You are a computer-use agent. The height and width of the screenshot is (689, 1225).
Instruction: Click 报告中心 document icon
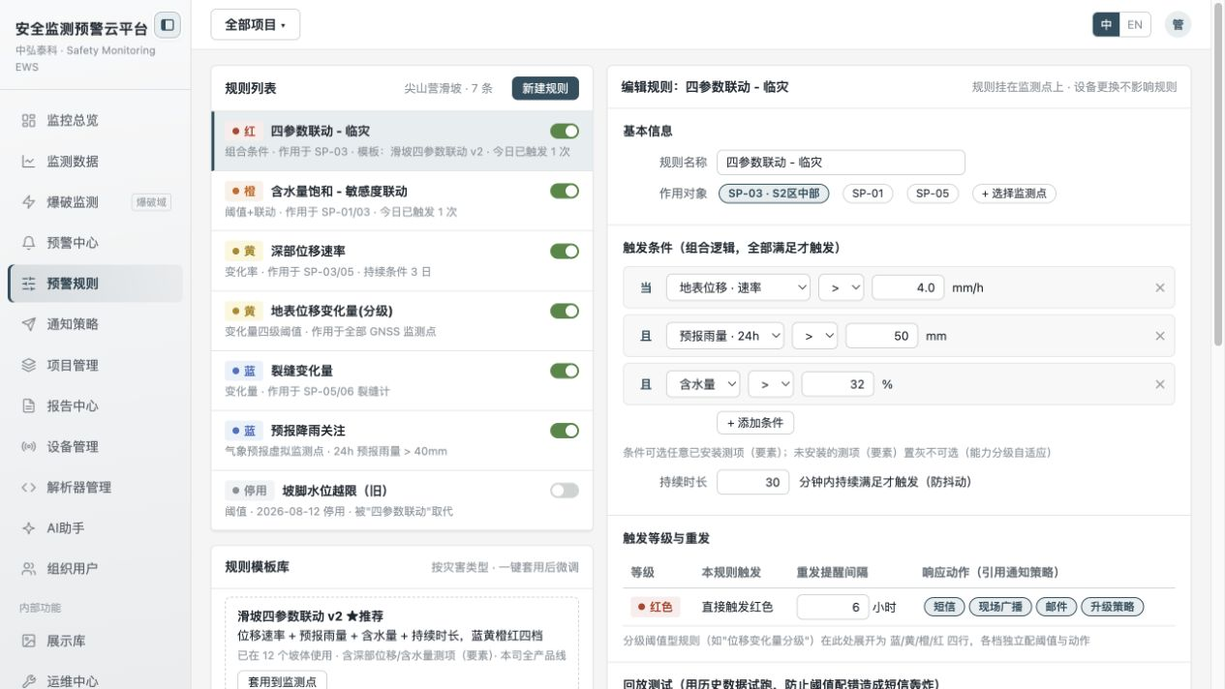29,406
